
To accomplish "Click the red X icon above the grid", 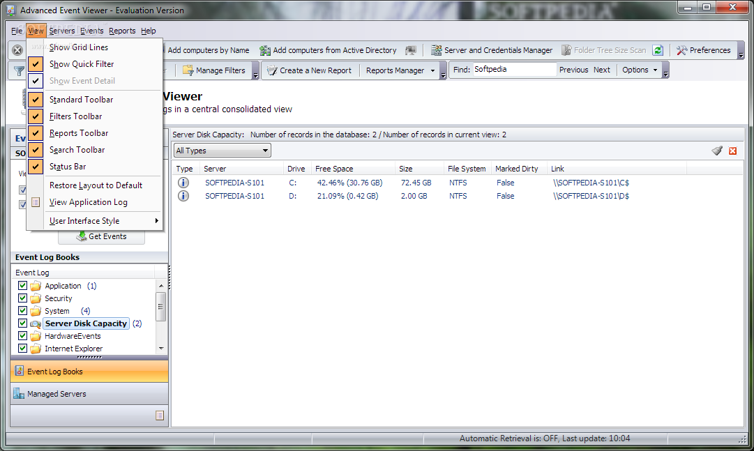I will point(733,151).
